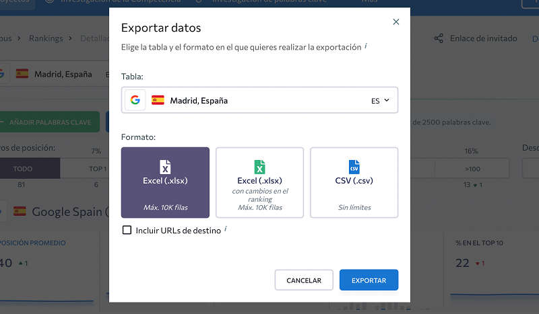Click the Google logo in Tabla field
This screenshot has width=539, height=314.
pyautogui.click(x=135, y=100)
